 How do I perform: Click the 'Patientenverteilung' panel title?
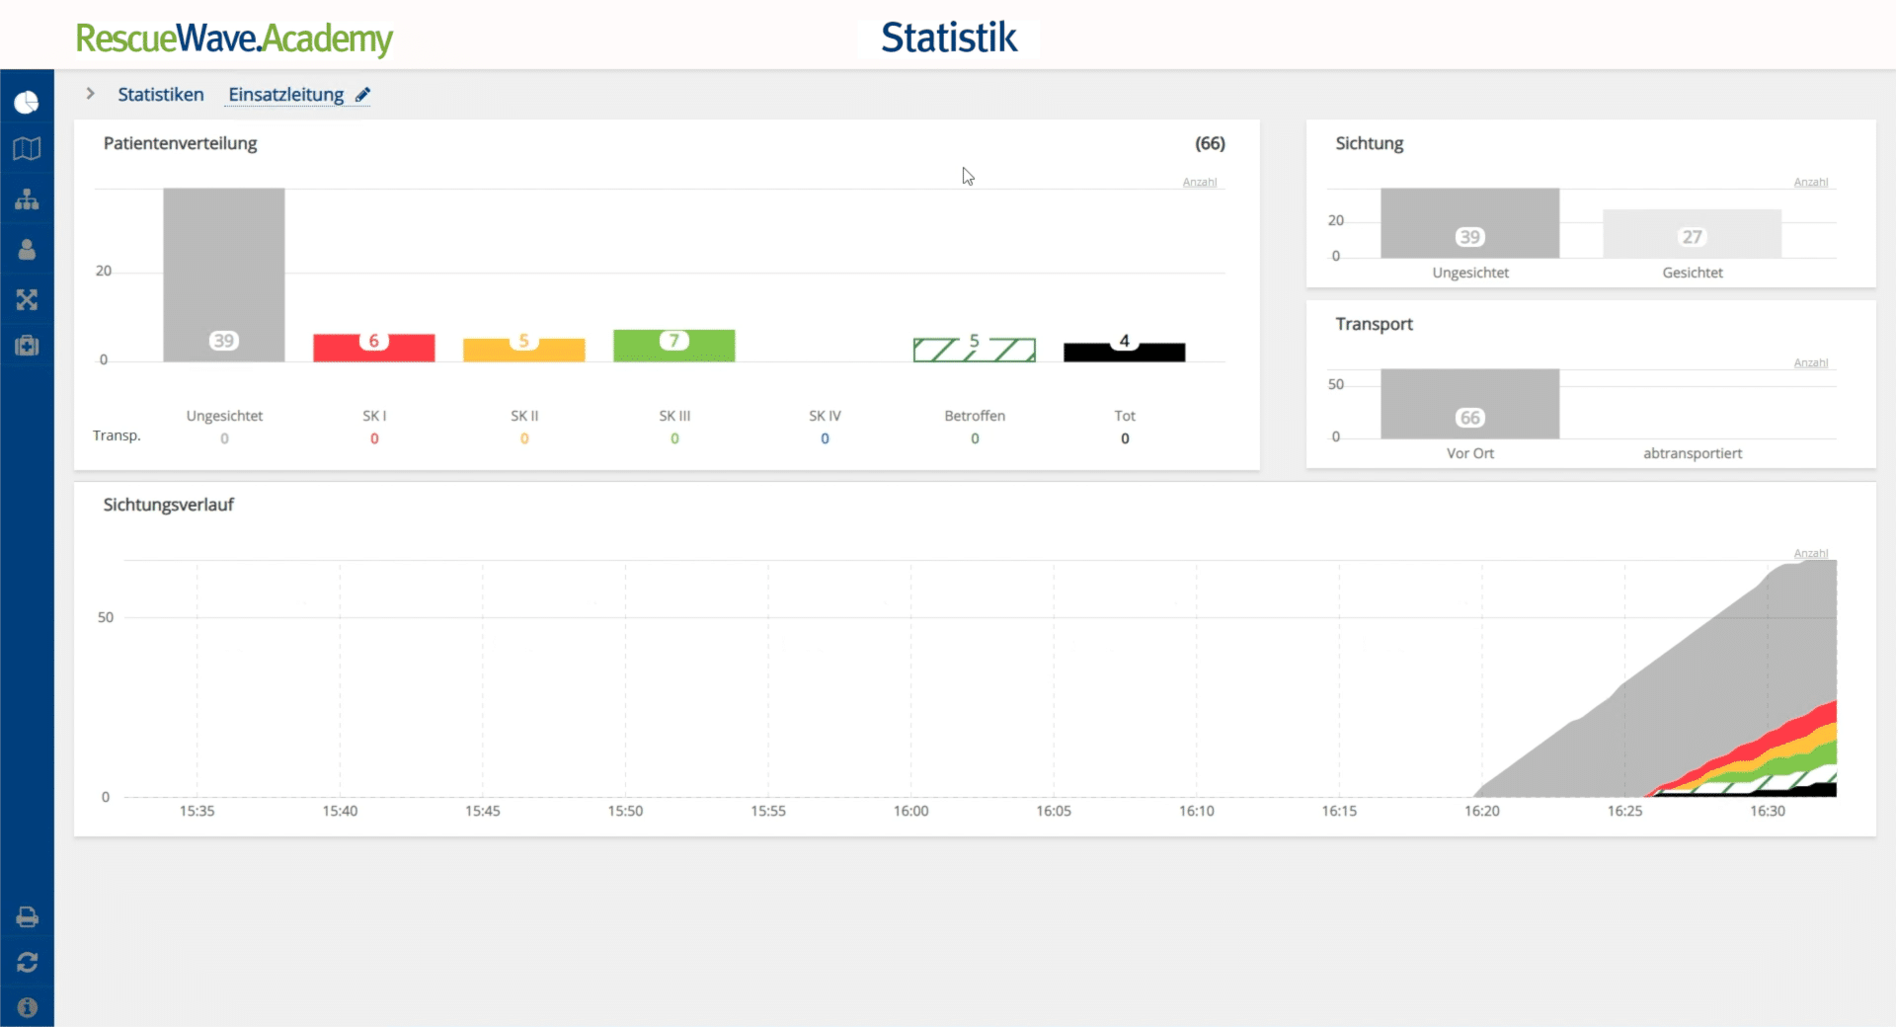pos(181,143)
